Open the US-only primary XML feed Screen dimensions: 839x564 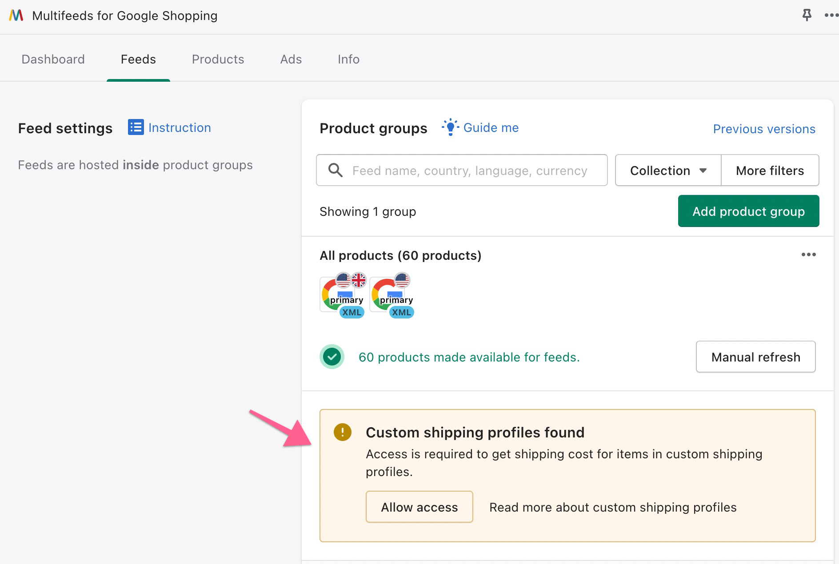pyautogui.click(x=393, y=295)
